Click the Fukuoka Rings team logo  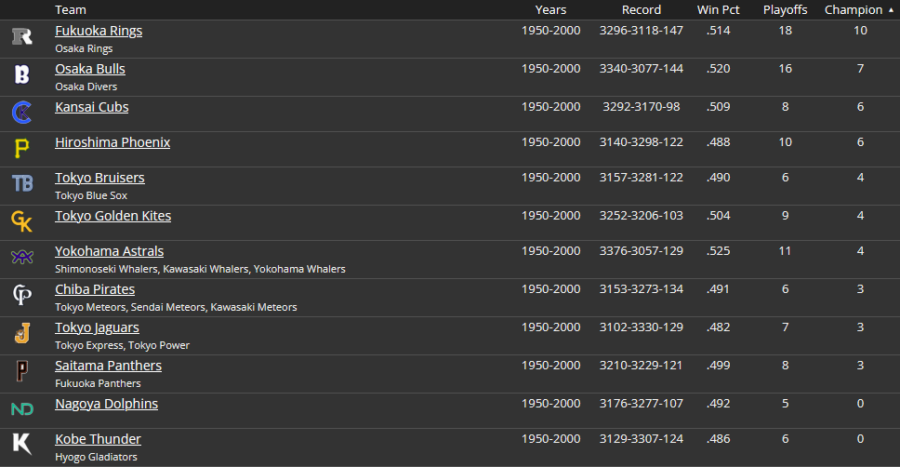22,37
